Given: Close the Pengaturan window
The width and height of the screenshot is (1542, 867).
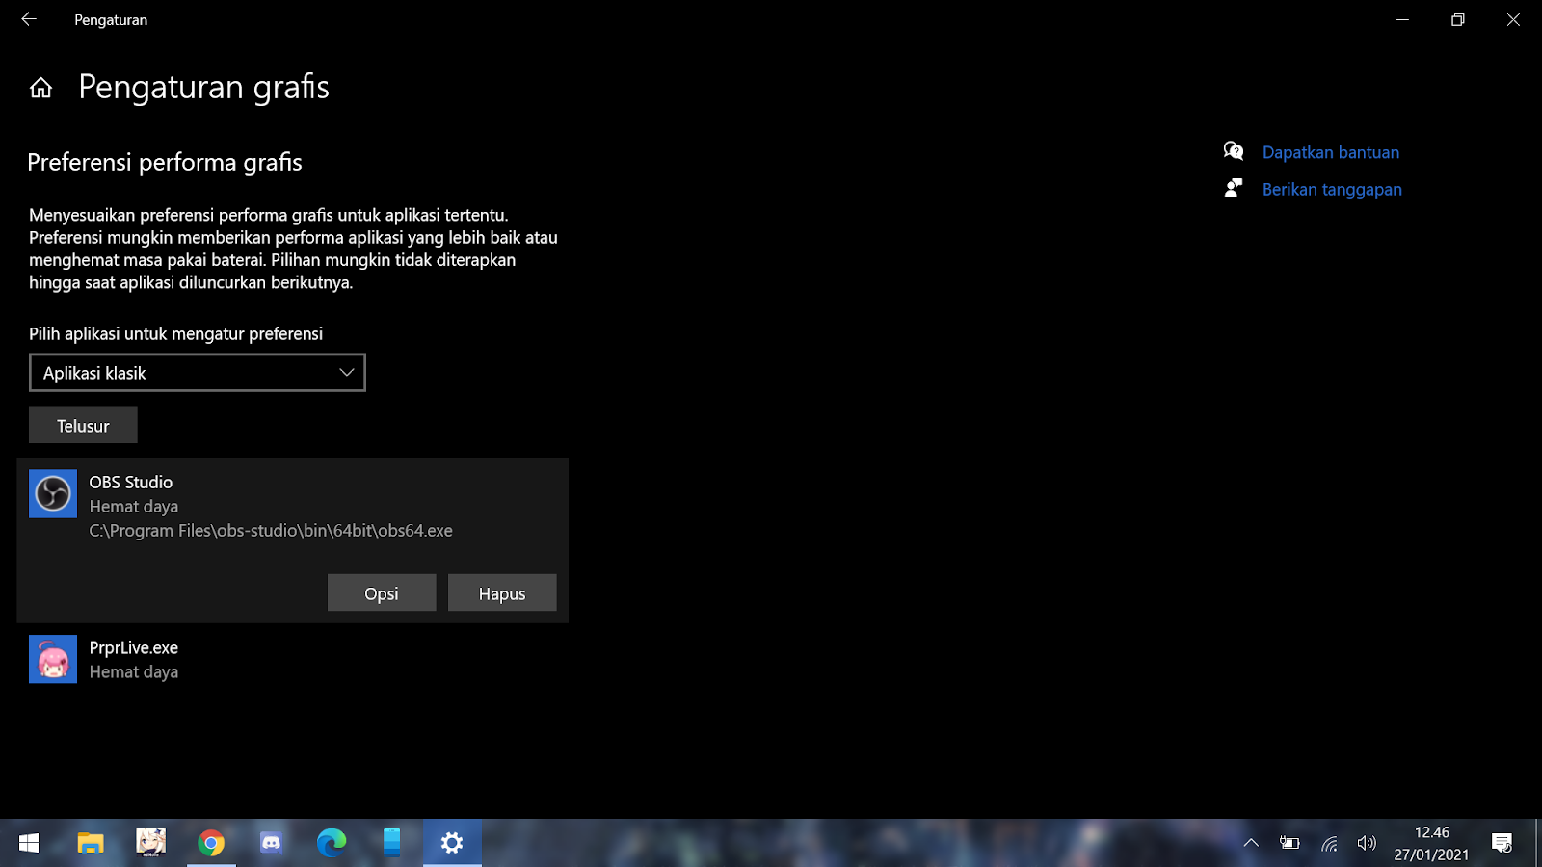Looking at the screenshot, I should click(x=1513, y=19).
